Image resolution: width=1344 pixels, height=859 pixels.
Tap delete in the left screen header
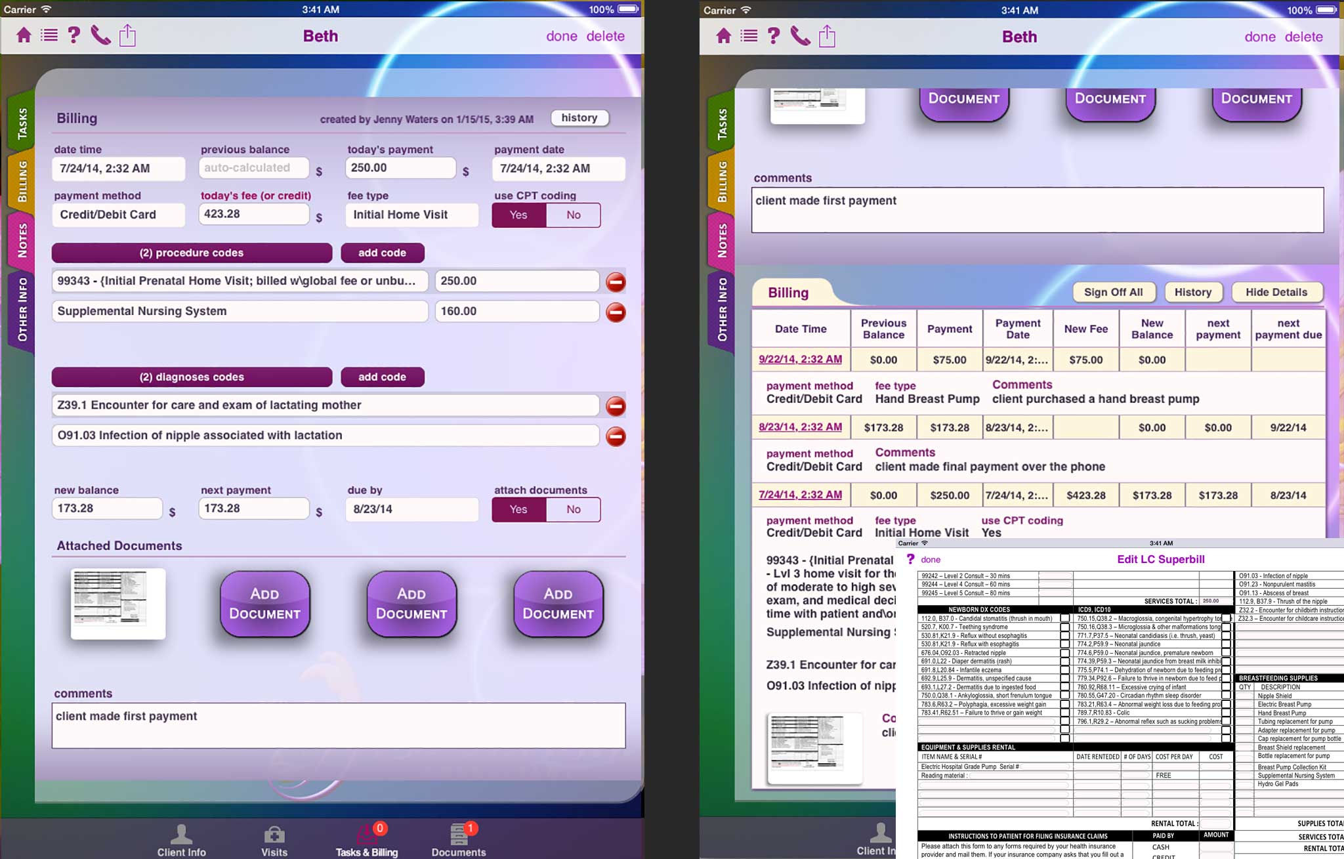click(605, 36)
